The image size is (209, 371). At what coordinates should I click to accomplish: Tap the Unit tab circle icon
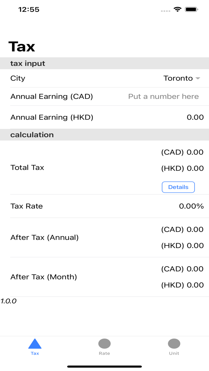174,344
